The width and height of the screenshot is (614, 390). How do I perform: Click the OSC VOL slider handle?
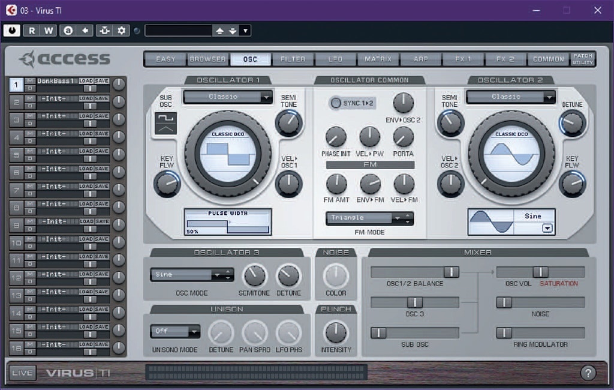(540, 272)
